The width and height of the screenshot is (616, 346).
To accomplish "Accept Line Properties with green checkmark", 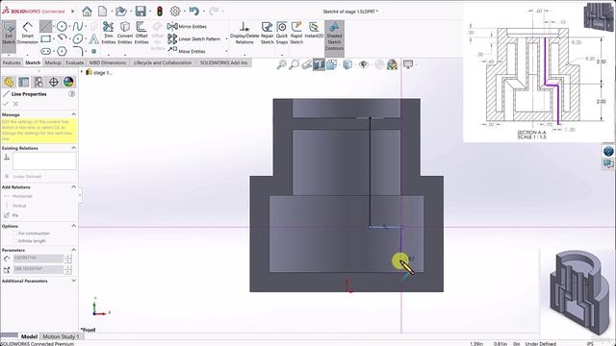I will (x=6, y=104).
